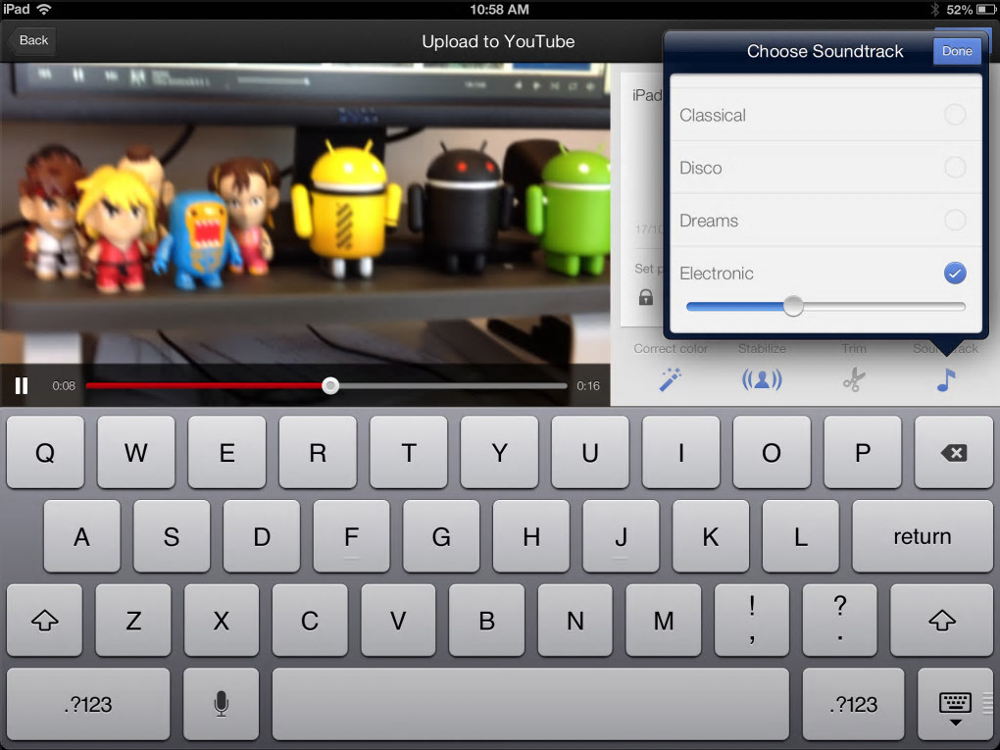Tap the lock privacy icon
The image size is (1000, 750).
click(645, 297)
